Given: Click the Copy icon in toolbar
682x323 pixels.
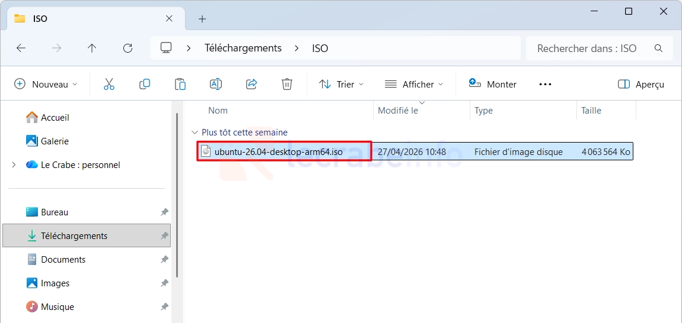Looking at the screenshot, I should click(x=145, y=84).
